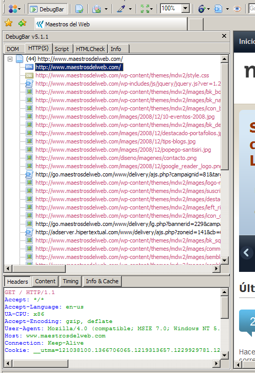Open the Info & Cache details tab
This screenshot has width=255, height=373.
pos(102,281)
